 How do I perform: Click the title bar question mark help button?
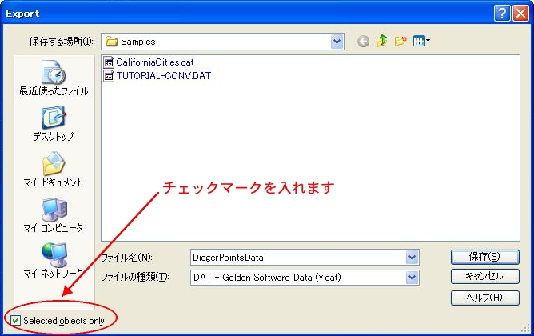[502, 14]
